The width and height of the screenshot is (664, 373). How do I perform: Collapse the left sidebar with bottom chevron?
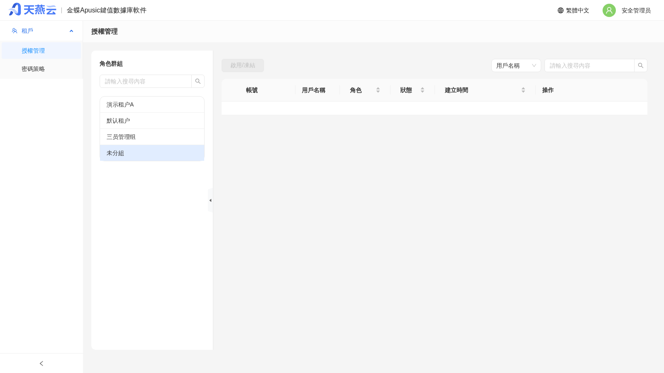pyautogui.click(x=41, y=363)
